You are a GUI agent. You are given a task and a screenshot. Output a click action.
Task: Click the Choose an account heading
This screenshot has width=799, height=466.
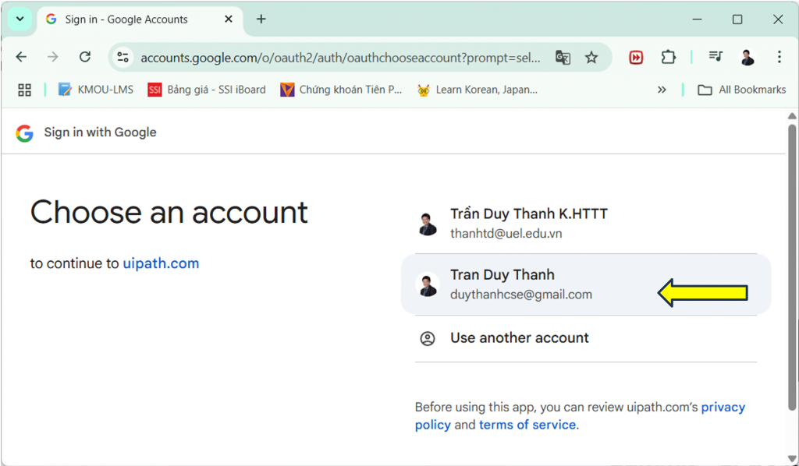169,212
